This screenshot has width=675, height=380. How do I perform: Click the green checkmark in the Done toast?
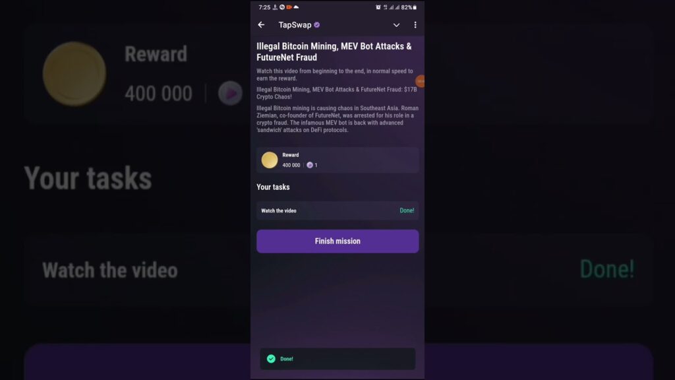click(271, 359)
